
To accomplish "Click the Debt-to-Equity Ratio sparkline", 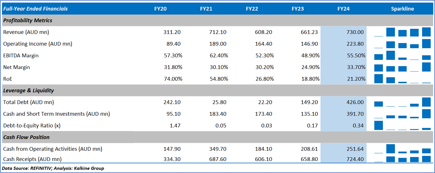I will click(402, 125).
